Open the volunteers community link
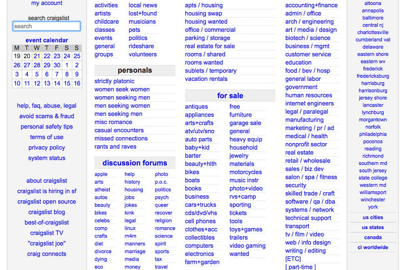The width and height of the screenshot is (405, 270). (x=142, y=54)
